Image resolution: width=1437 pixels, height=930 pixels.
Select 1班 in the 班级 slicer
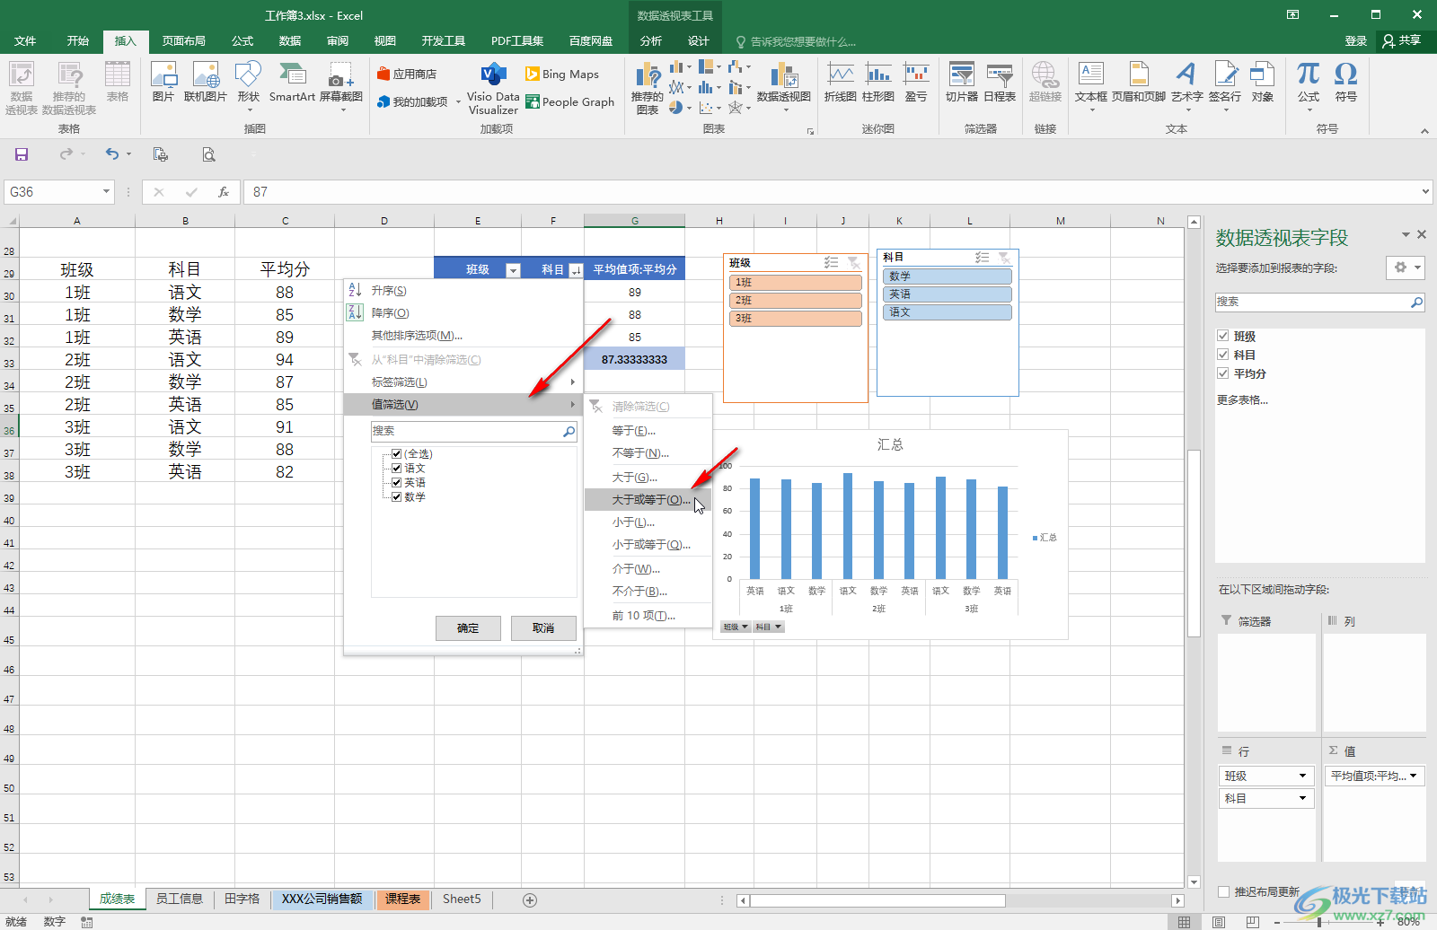pyautogui.click(x=796, y=283)
